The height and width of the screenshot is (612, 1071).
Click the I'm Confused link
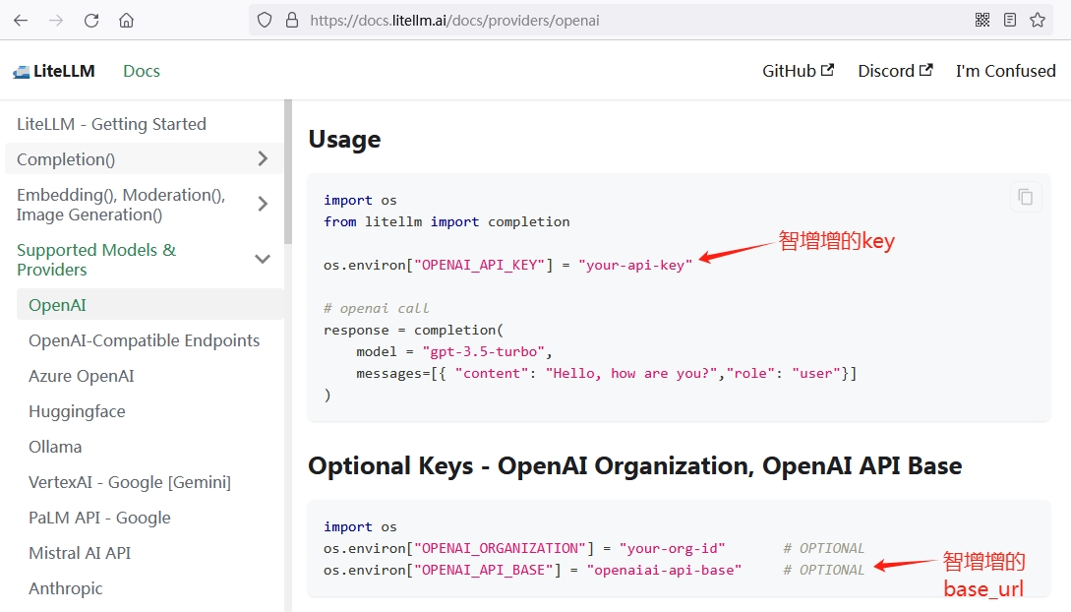1005,71
